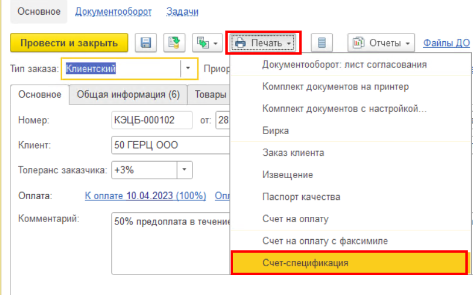Image resolution: width=473 pixels, height=295 pixels.
Task: Click the save diskette icon
Action: pos(146,43)
